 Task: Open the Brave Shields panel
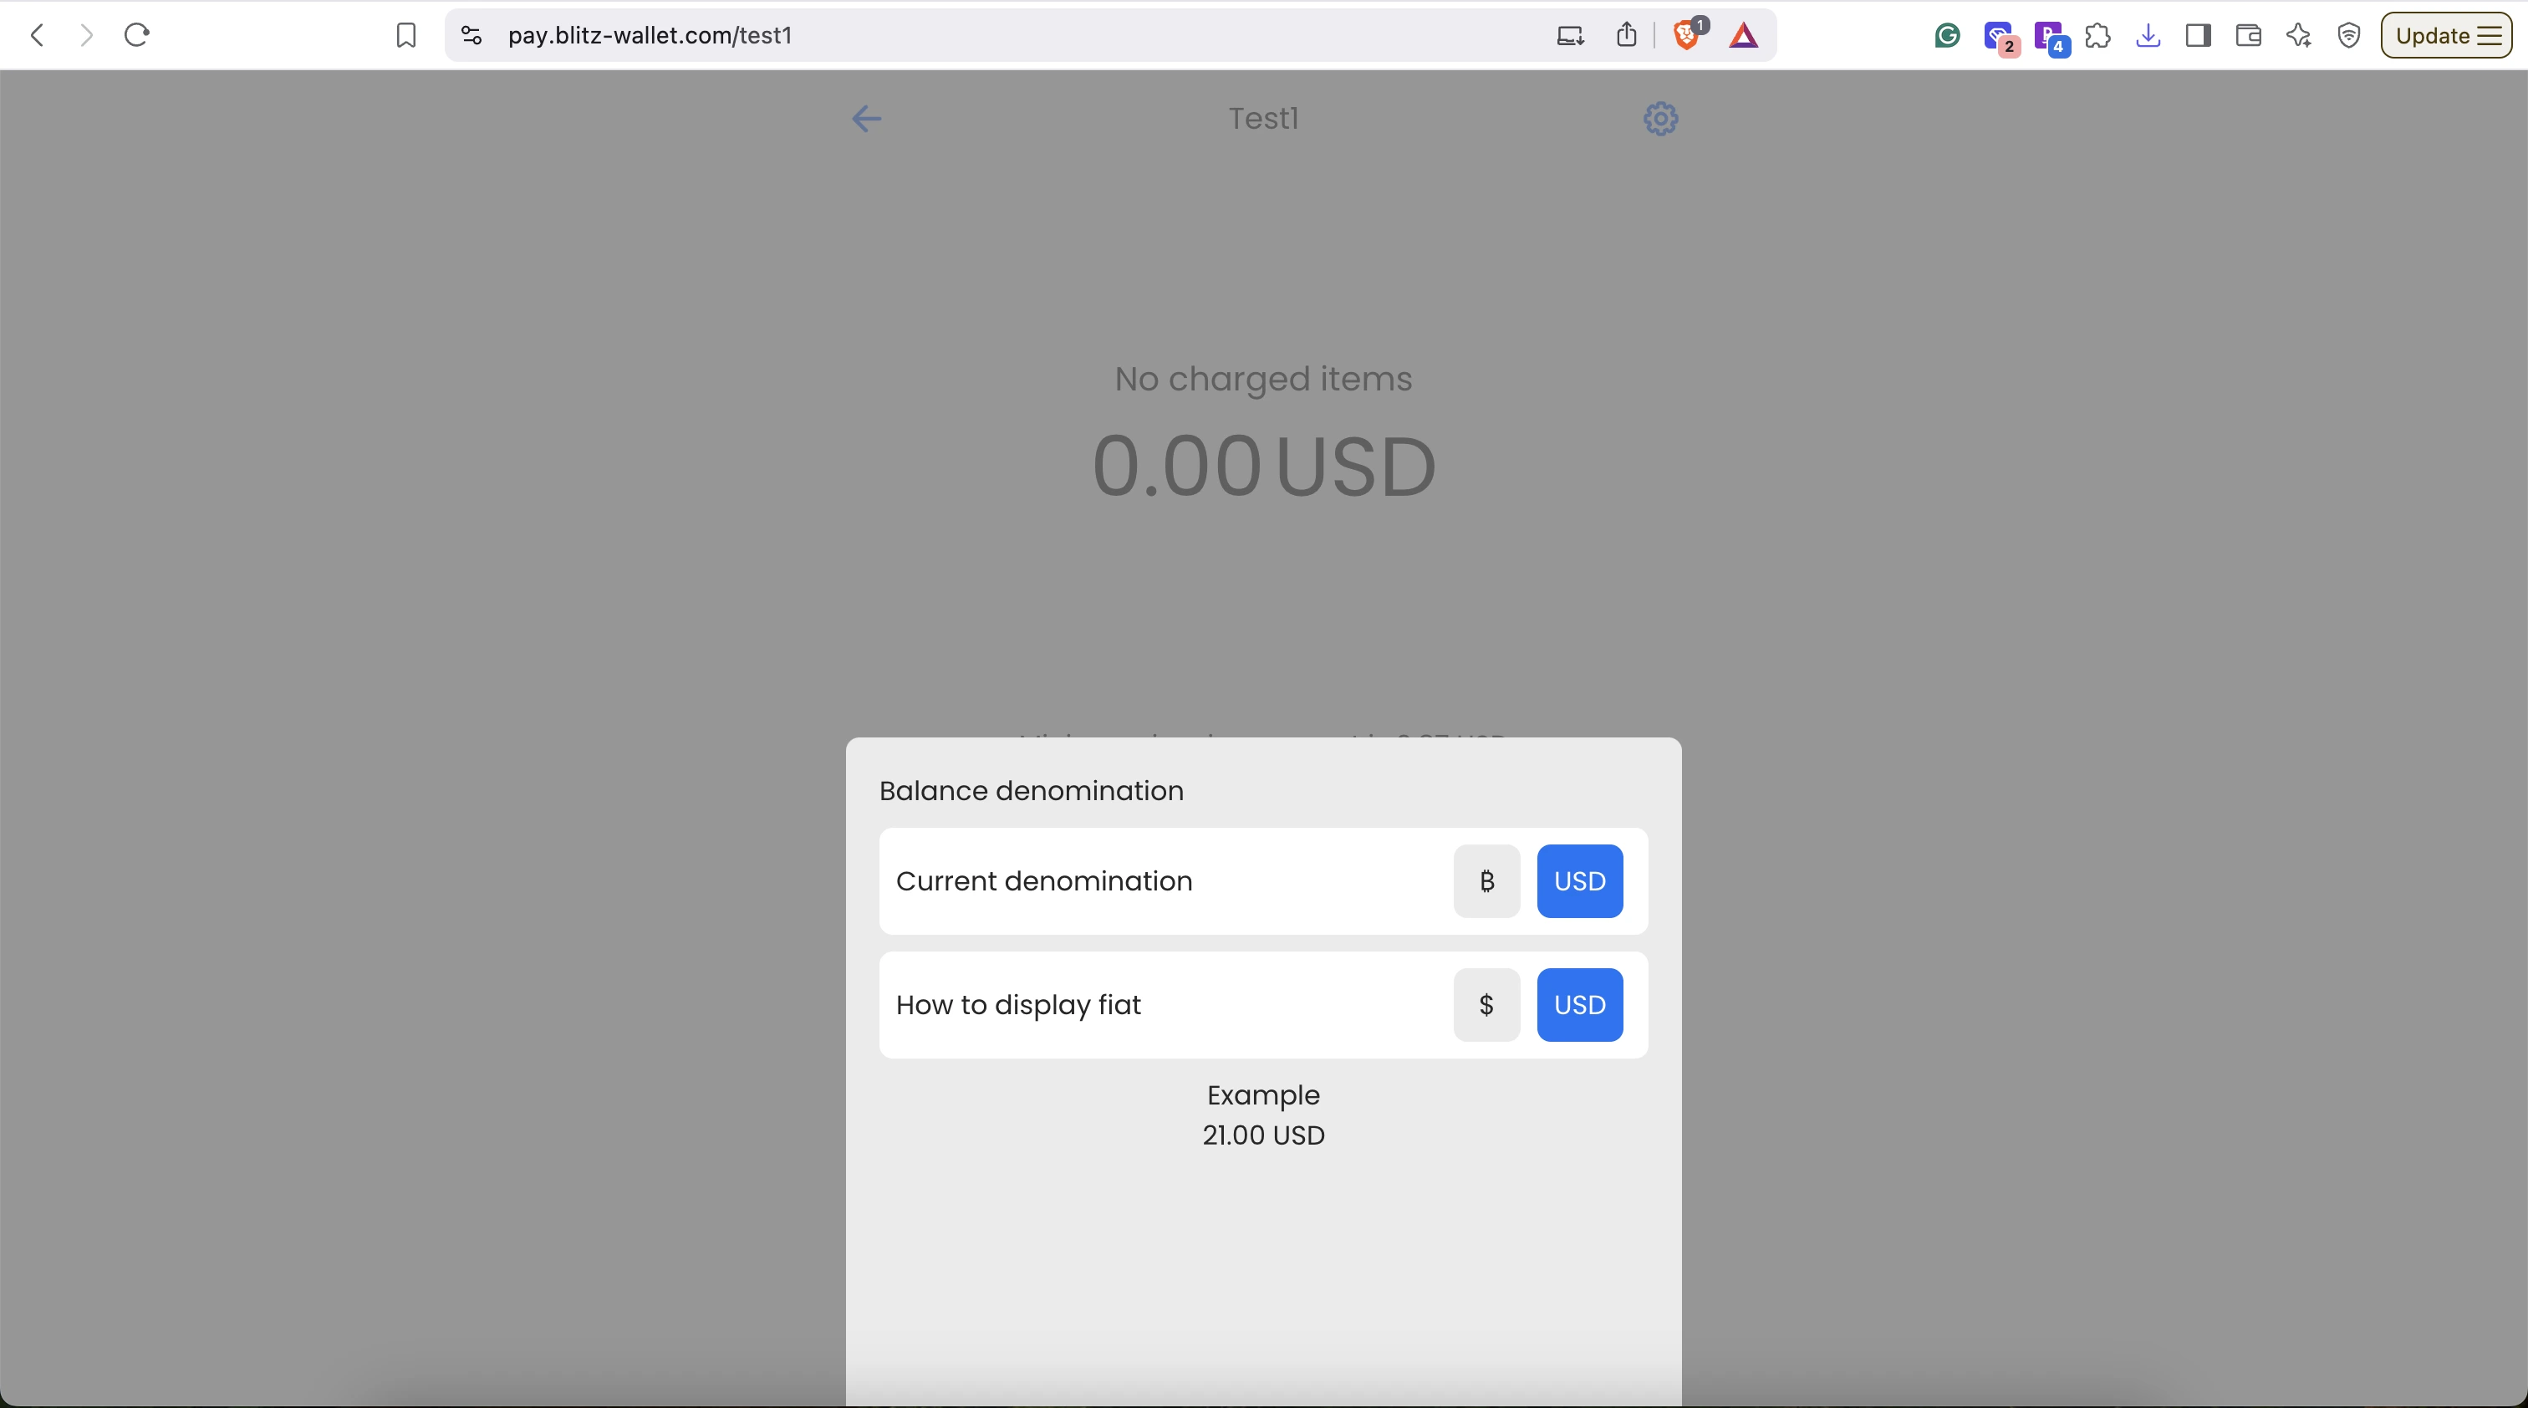(1688, 35)
